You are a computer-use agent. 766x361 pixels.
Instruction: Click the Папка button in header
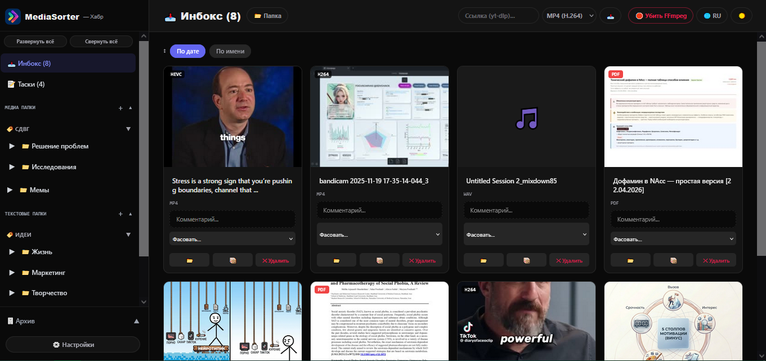[x=267, y=16]
